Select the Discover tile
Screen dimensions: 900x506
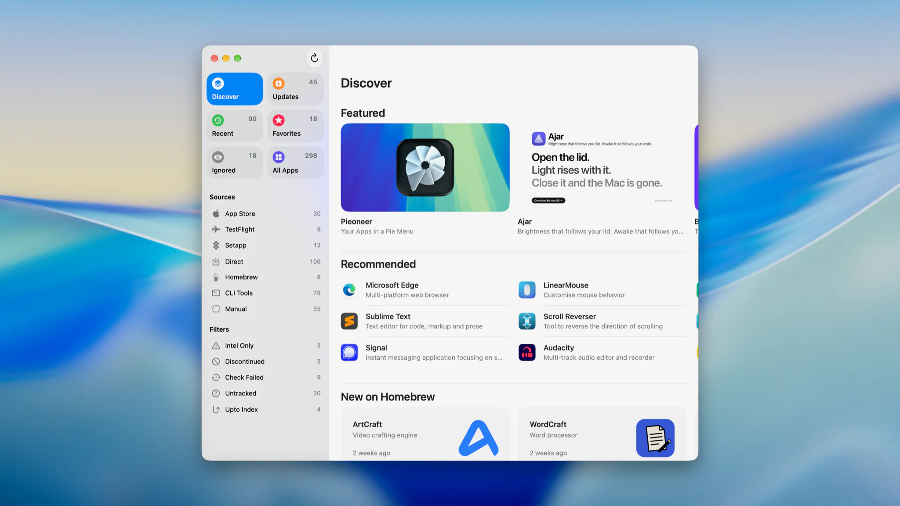point(235,89)
